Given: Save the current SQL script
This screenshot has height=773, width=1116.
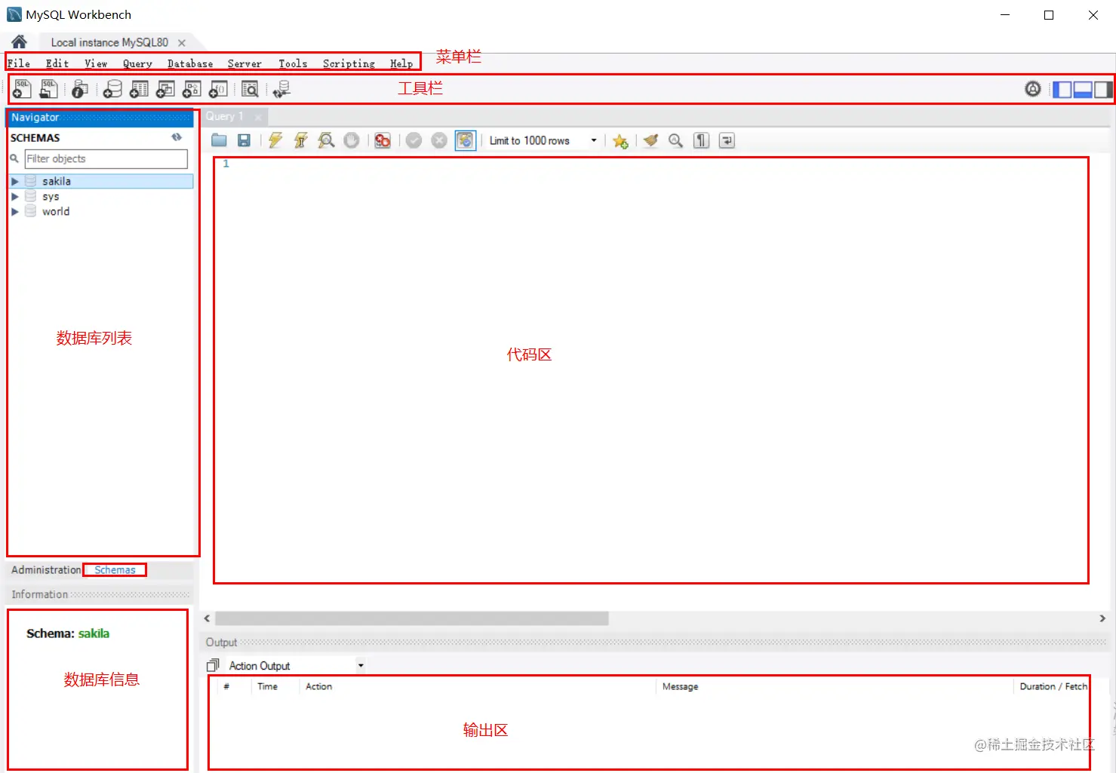Looking at the screenshot, I should tap(244, 140).
